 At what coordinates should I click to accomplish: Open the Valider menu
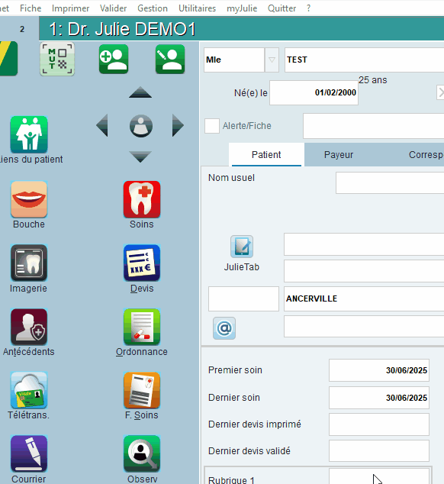pos(113,8)
